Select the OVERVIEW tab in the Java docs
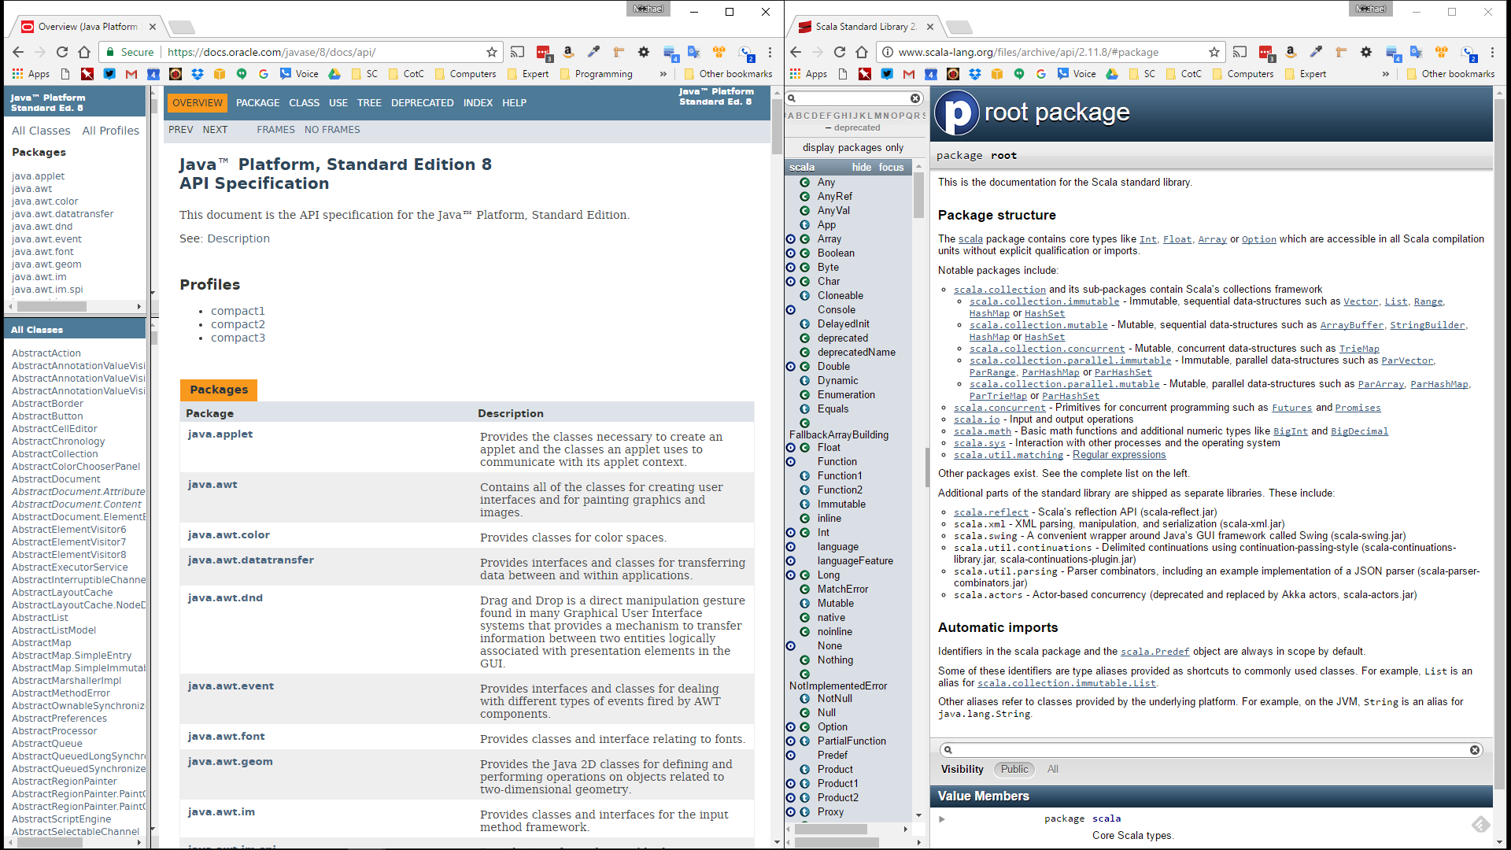The image size is (1511, 850). pos(198,103)
